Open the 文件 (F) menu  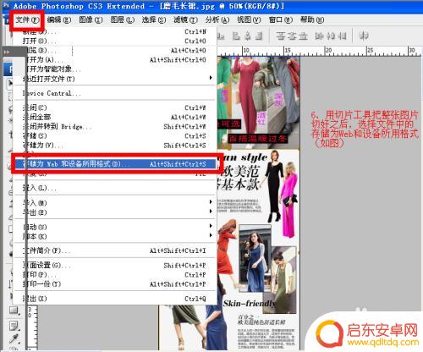(27, 19)
